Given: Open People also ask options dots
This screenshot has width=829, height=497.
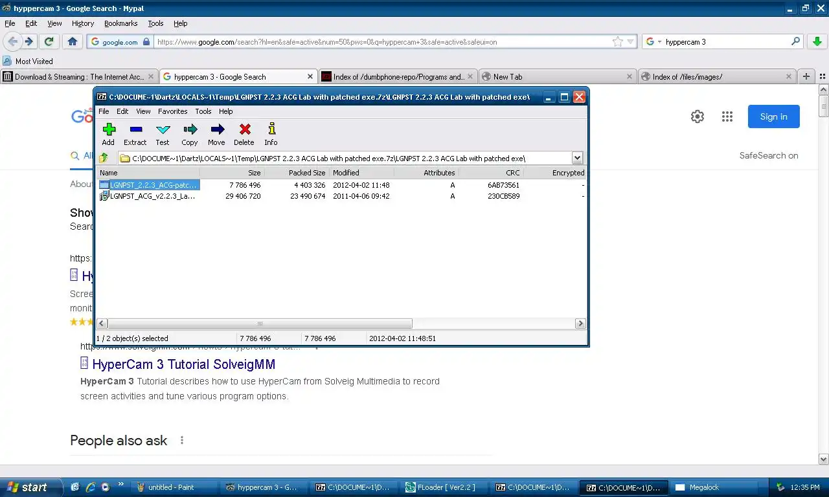Looking at the screenshot, I should [182, 440].
